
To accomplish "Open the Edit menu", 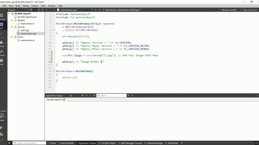I will tap(4, 6).
